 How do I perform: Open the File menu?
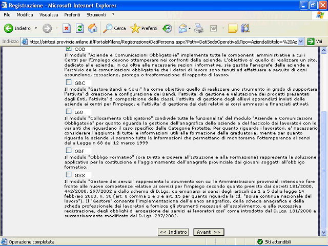[x=7, y=15]
